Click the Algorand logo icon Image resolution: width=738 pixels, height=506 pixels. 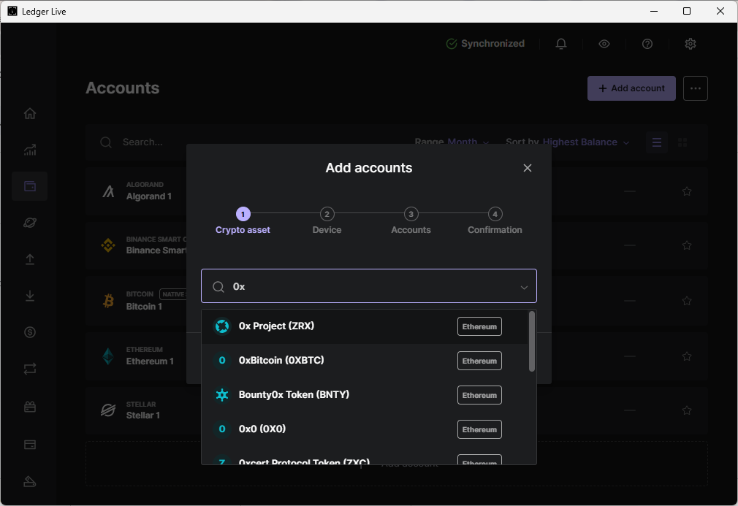pos(108,191)
